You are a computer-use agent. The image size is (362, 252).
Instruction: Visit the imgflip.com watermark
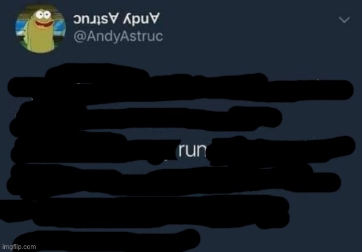[x=19, y=247]
